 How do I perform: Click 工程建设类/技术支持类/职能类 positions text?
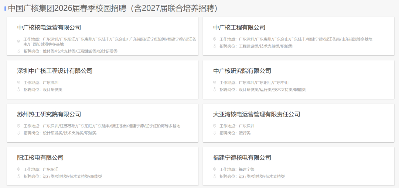point(266,46)
